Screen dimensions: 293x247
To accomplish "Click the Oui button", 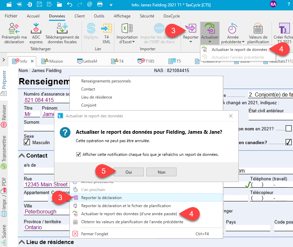I will (129, 172).
